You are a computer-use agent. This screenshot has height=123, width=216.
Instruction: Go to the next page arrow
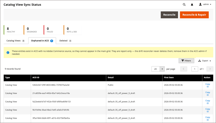coord(210,69)
